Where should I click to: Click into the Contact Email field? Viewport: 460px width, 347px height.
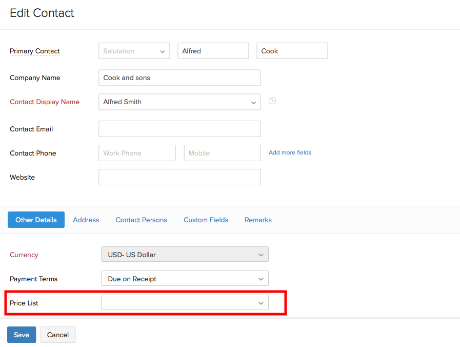[179, 129]
